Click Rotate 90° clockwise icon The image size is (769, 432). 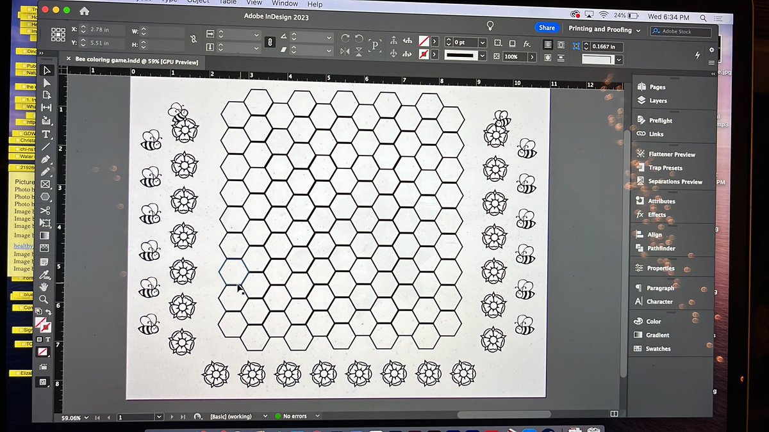(x=345, y=38)
